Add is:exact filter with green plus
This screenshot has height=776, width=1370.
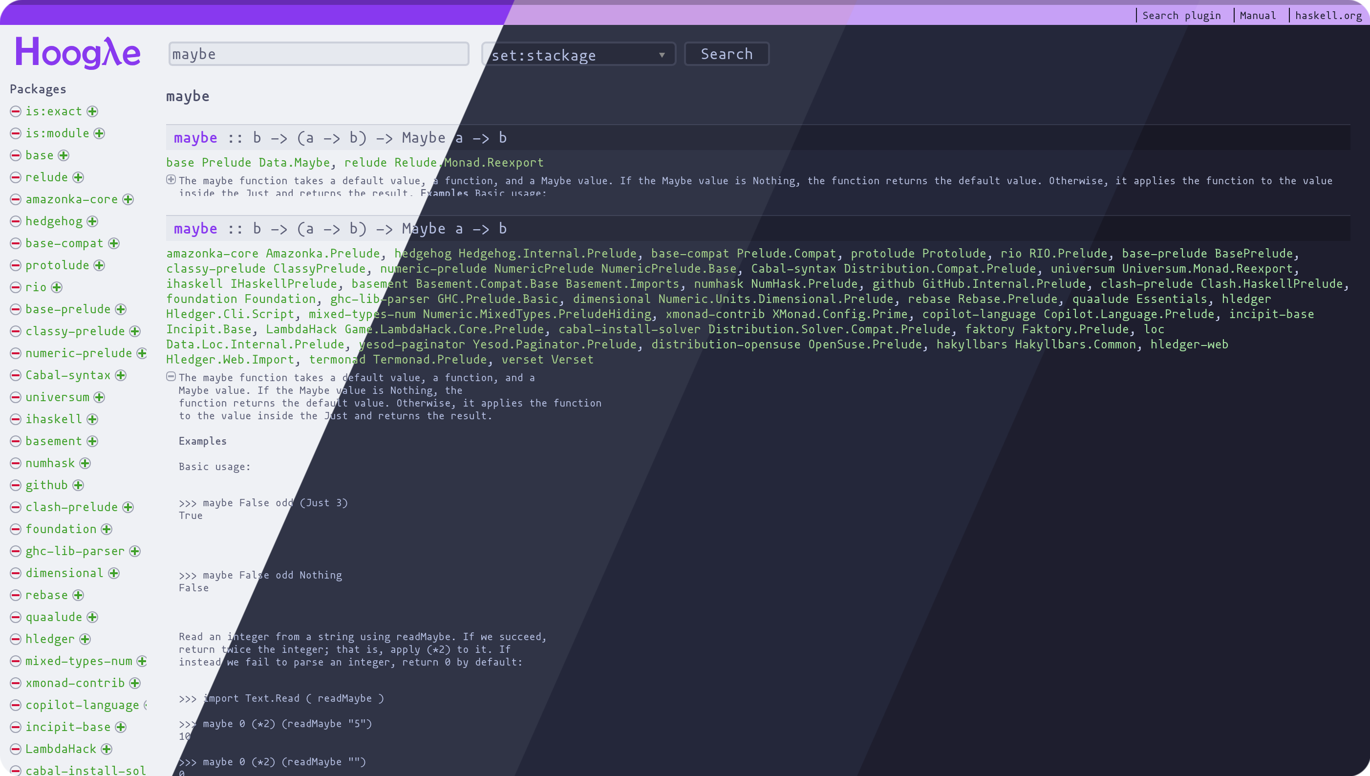[93, 111]
